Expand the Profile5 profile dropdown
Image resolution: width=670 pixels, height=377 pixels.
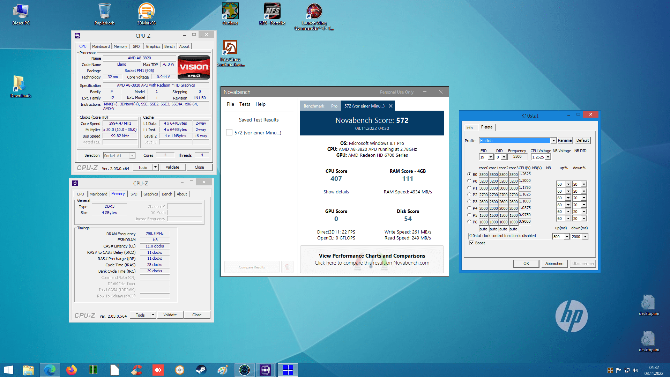point(553,141)
